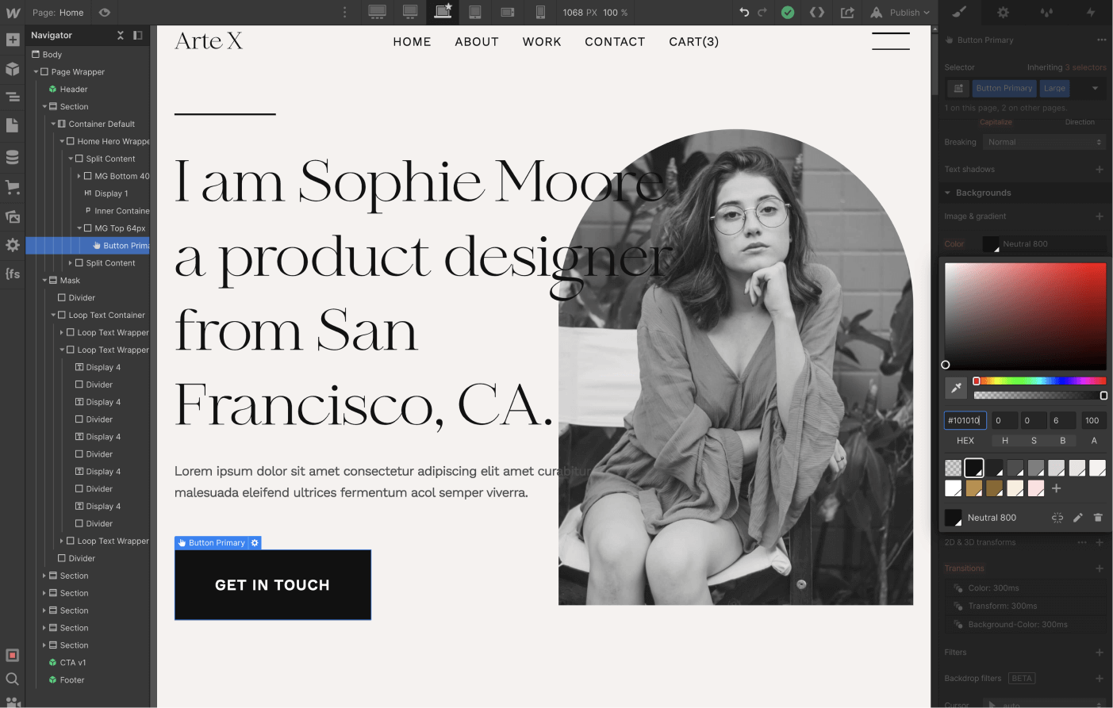Open the Pages panel
Screen dimensions: 1113x708
(x=12, y=126)
